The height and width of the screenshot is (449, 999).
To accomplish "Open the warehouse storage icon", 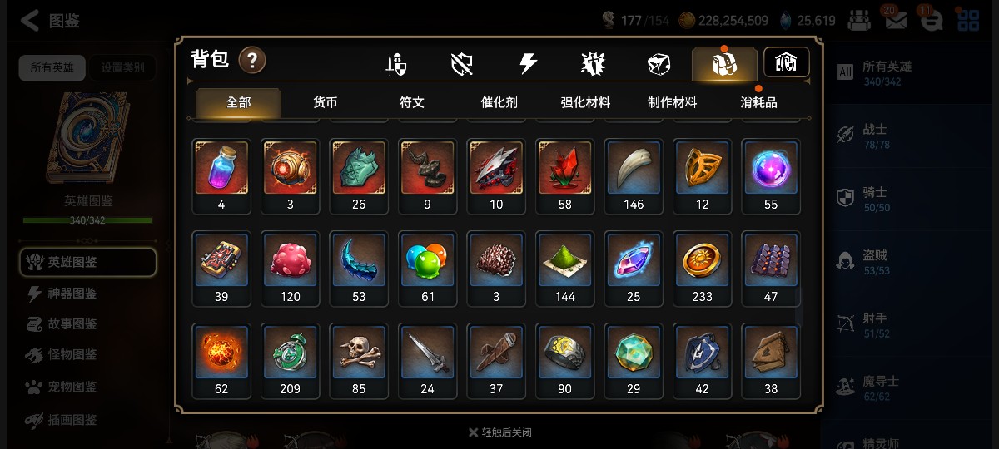I will 786,62.
